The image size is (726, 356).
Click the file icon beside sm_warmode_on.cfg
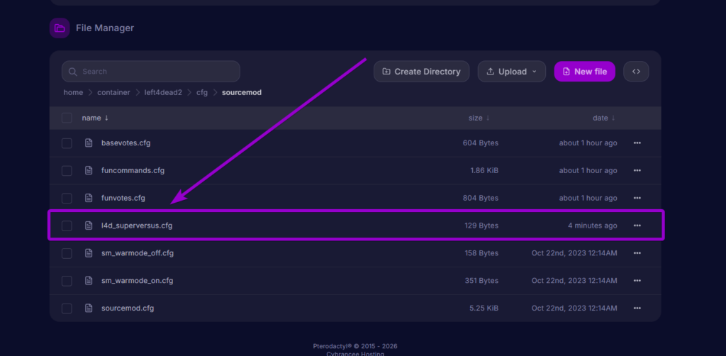[89, 281]
